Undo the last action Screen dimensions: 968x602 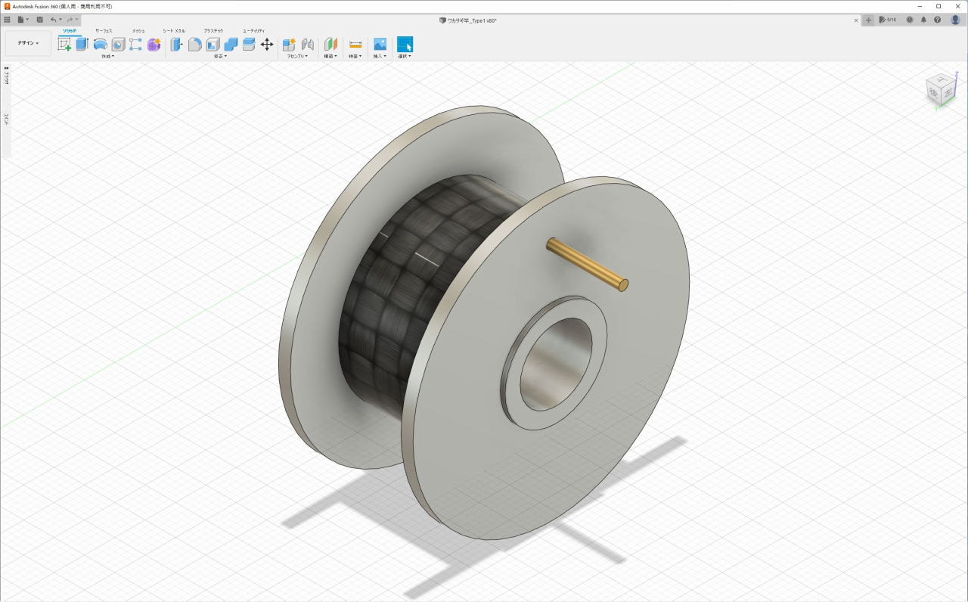[54, 20]
